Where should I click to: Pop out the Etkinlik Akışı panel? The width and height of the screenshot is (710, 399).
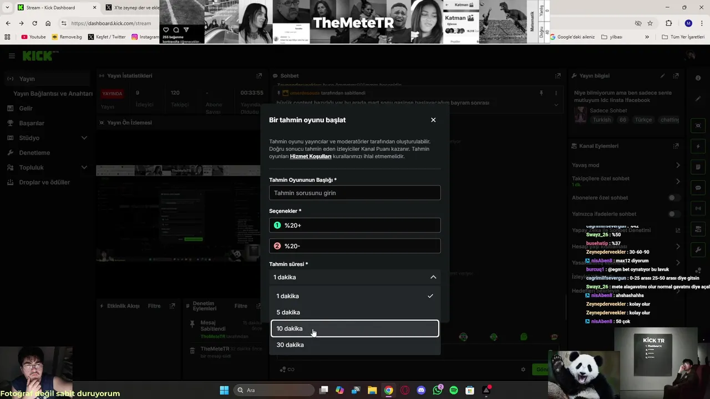point(173,306)
